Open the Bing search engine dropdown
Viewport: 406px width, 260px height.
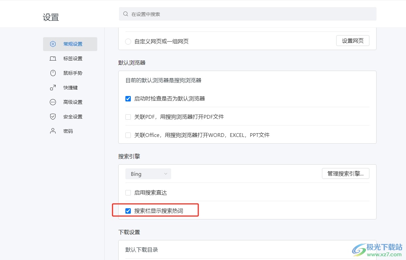148,174
